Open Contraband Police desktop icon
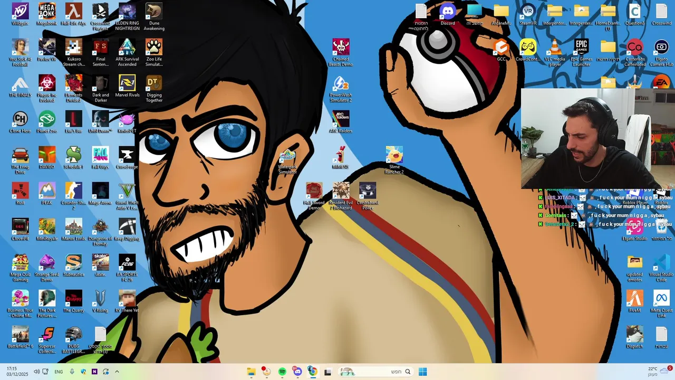Viewport: 675px width, 380px height. click(x=368, y=196)
